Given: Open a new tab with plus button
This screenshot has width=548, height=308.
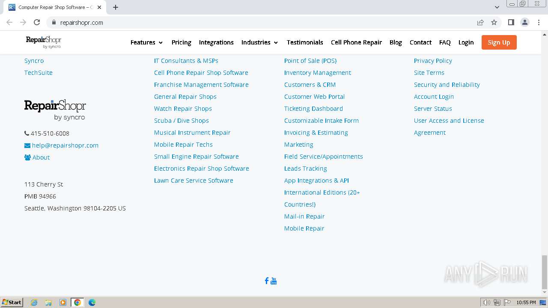Looking at the screenshot, I should click(x=116, y=7).
